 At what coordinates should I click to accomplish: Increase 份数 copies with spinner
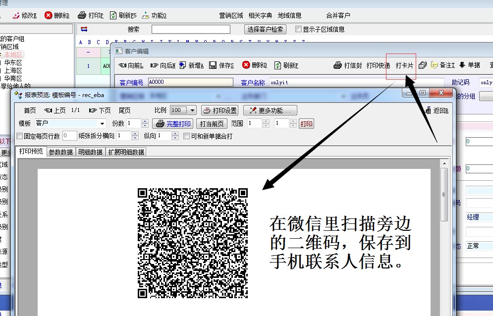coord(145,121)
